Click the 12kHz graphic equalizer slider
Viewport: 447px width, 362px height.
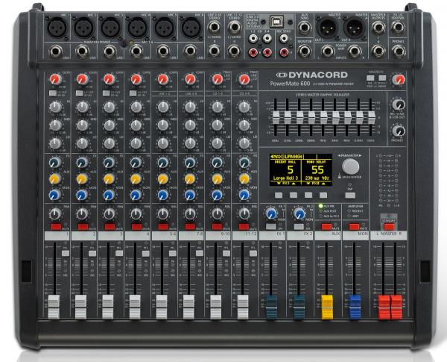[x=371, y=117]
